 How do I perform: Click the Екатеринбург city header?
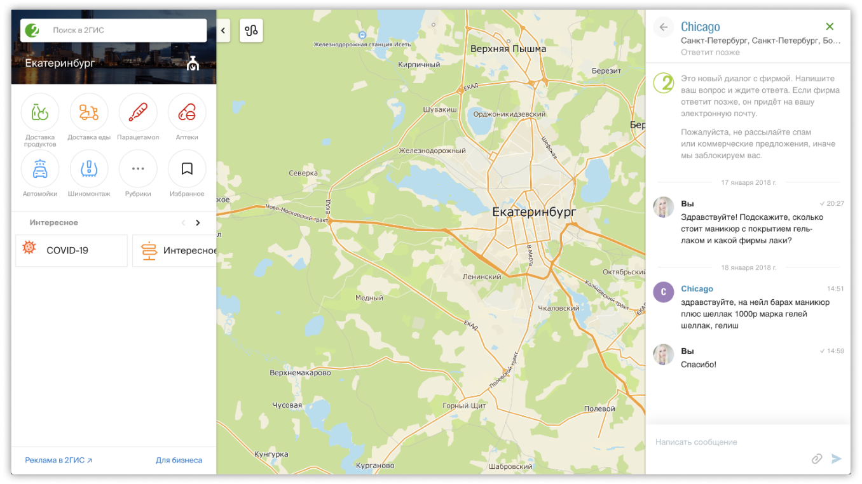[60, 64]
